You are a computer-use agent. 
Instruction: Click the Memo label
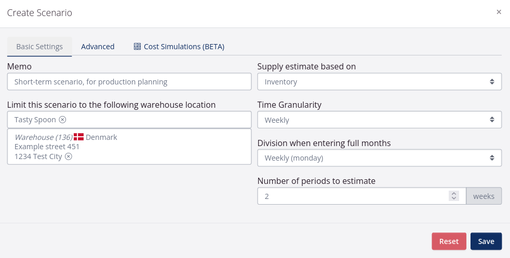[x=19, y=66]
